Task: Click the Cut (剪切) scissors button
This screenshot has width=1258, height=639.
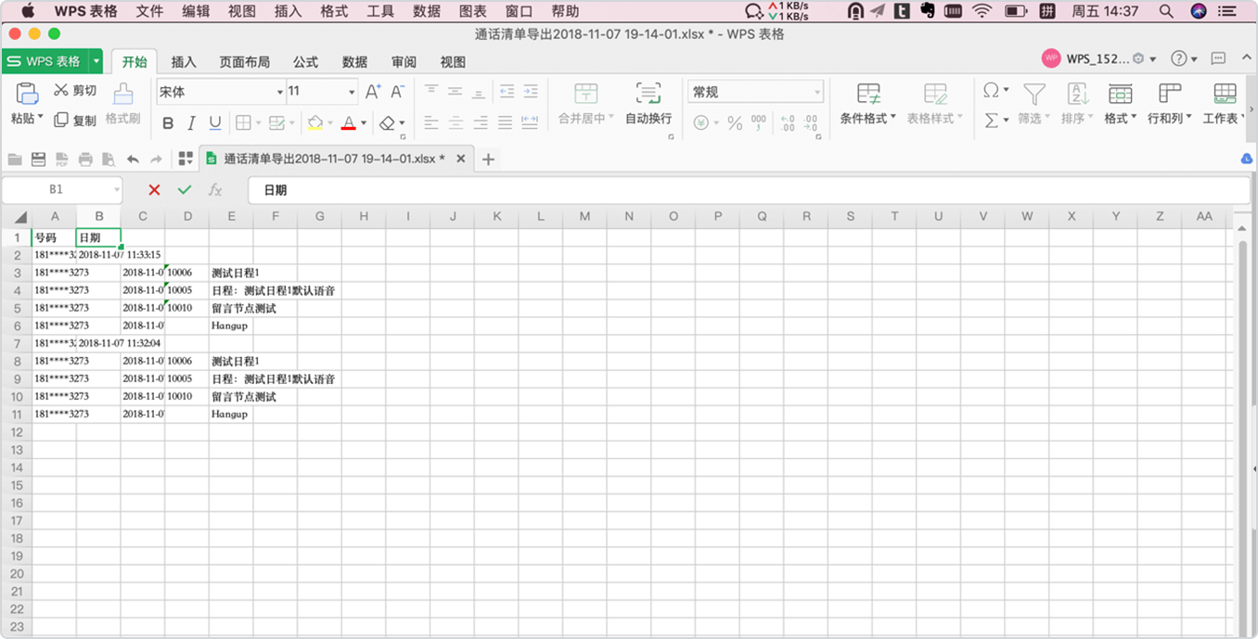Action: tap(74, 90)
